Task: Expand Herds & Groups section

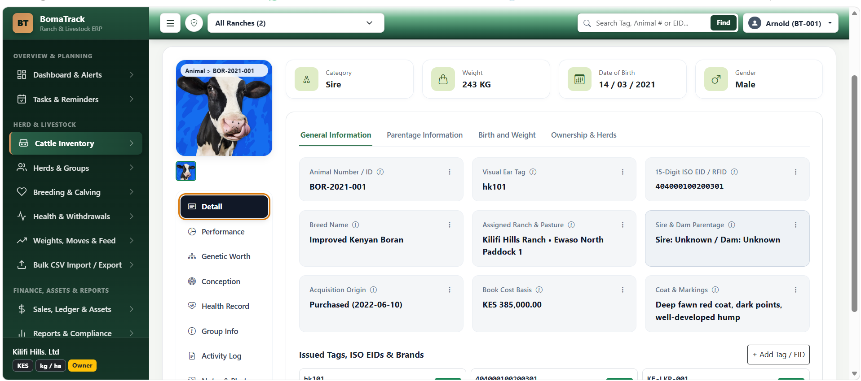Action: 75,168
